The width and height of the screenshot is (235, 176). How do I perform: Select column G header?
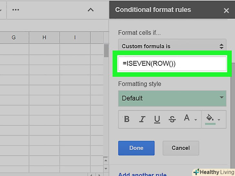14,37
